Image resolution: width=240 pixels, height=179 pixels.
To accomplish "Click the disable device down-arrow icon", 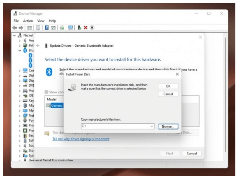I will click(x=92, y=28).
